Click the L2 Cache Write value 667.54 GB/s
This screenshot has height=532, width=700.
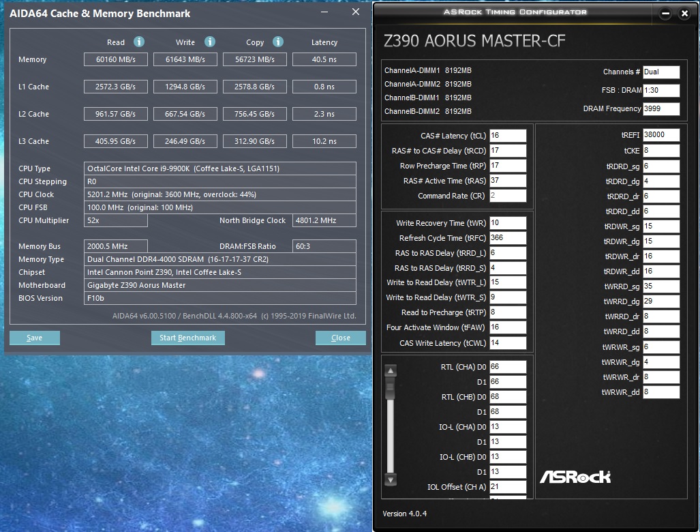(185, 114)
